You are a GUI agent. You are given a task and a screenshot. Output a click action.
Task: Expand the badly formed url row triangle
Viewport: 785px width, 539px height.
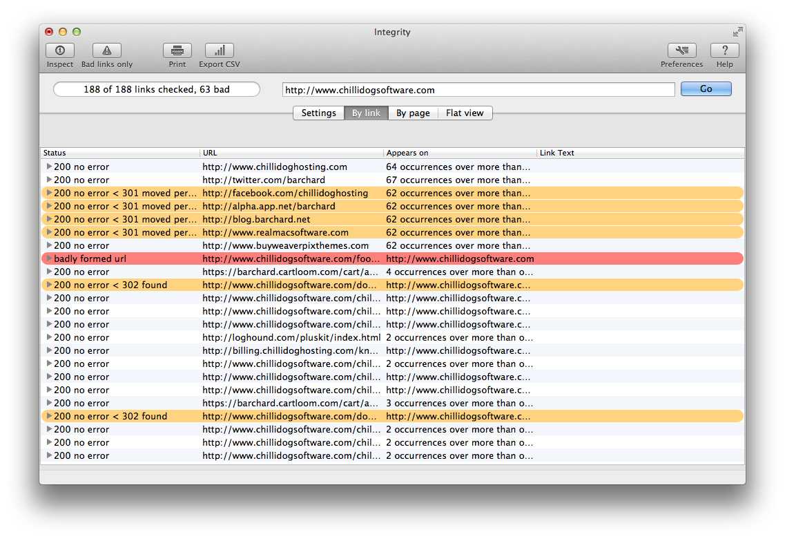[x=49, y=258]
